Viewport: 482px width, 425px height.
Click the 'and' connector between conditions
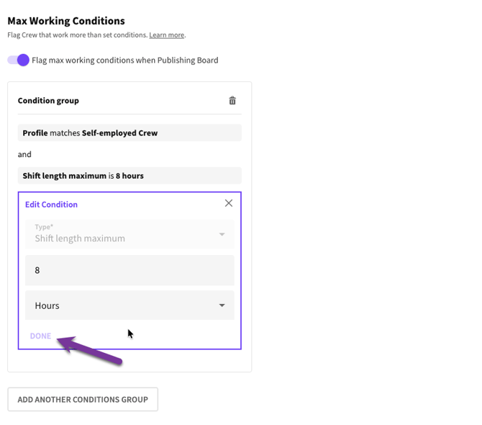pos(24,154)
